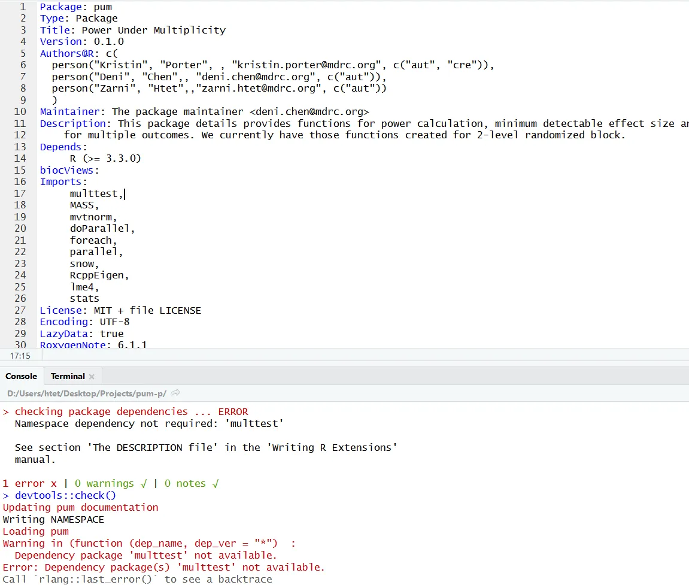The width and height of the screenshot is (689, 585).
Task: Click 'checking package dependencies ... ERROR' line
Action: point(131,412)
